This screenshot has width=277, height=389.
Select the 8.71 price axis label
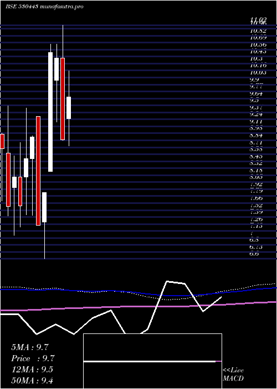click(x=256, y=142)
